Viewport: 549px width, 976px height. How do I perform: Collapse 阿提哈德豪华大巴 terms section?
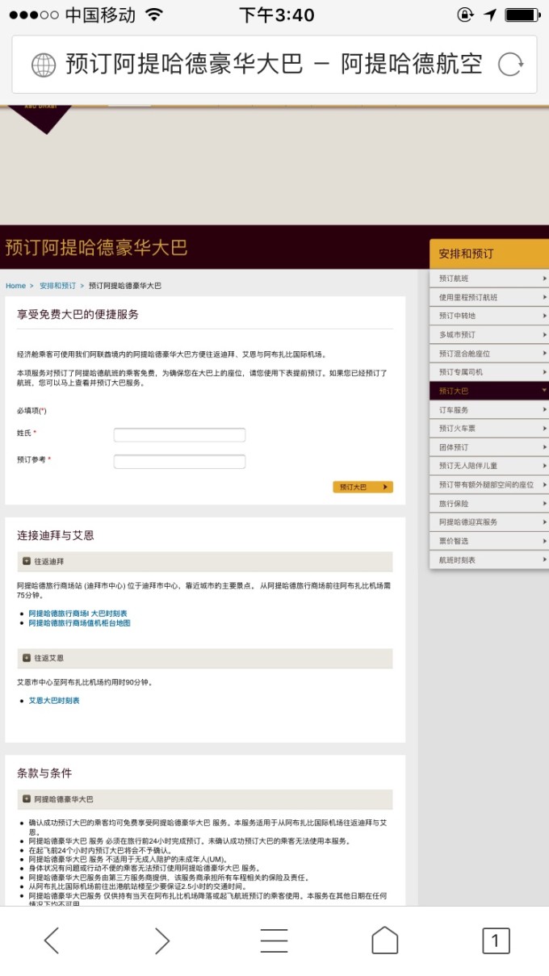point(205,799)
